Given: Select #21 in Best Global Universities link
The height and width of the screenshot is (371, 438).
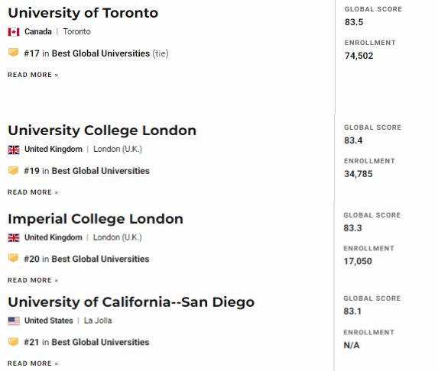Looking at the screenshot, I should pyautogui.click(x=86, y=342).
